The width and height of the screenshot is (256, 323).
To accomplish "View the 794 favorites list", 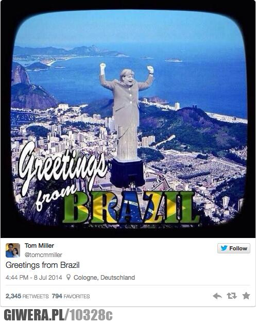I will point(71,296).
